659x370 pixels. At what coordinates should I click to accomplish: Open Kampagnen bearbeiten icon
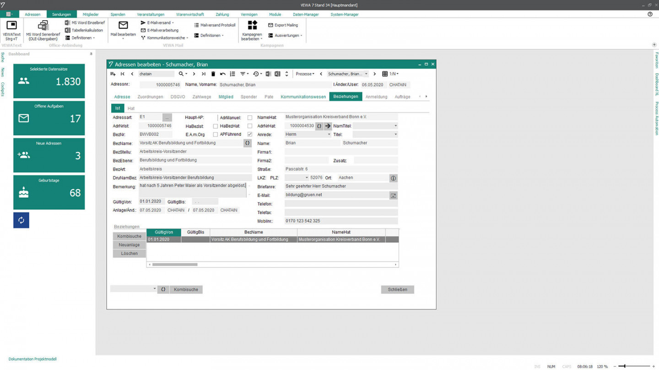pos(252,25)
